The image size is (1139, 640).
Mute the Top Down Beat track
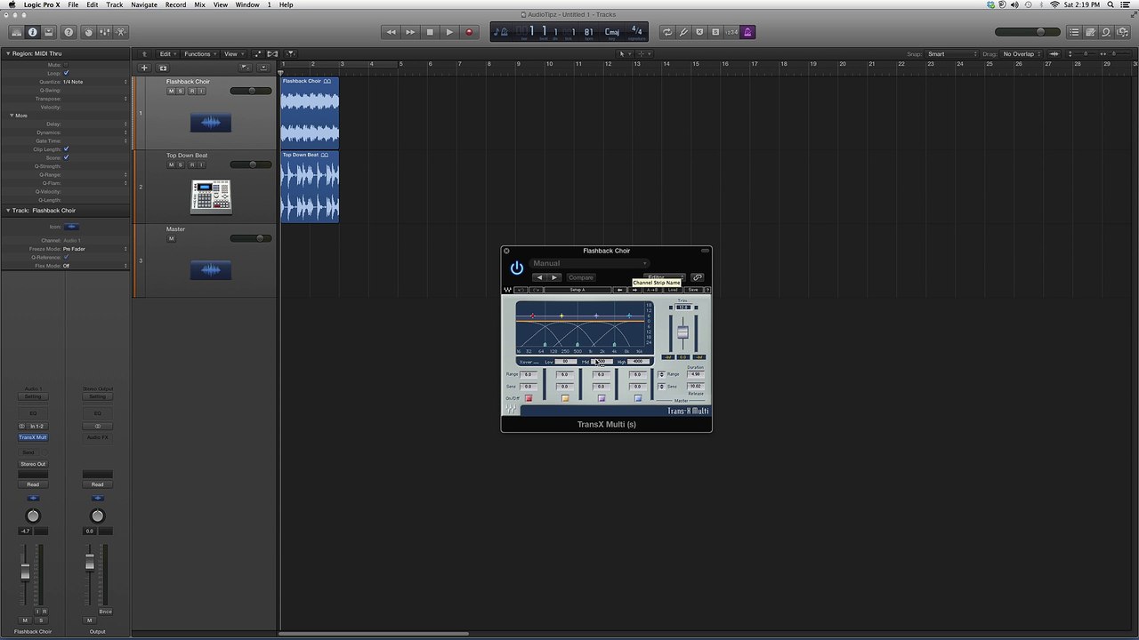click(171, 164)
